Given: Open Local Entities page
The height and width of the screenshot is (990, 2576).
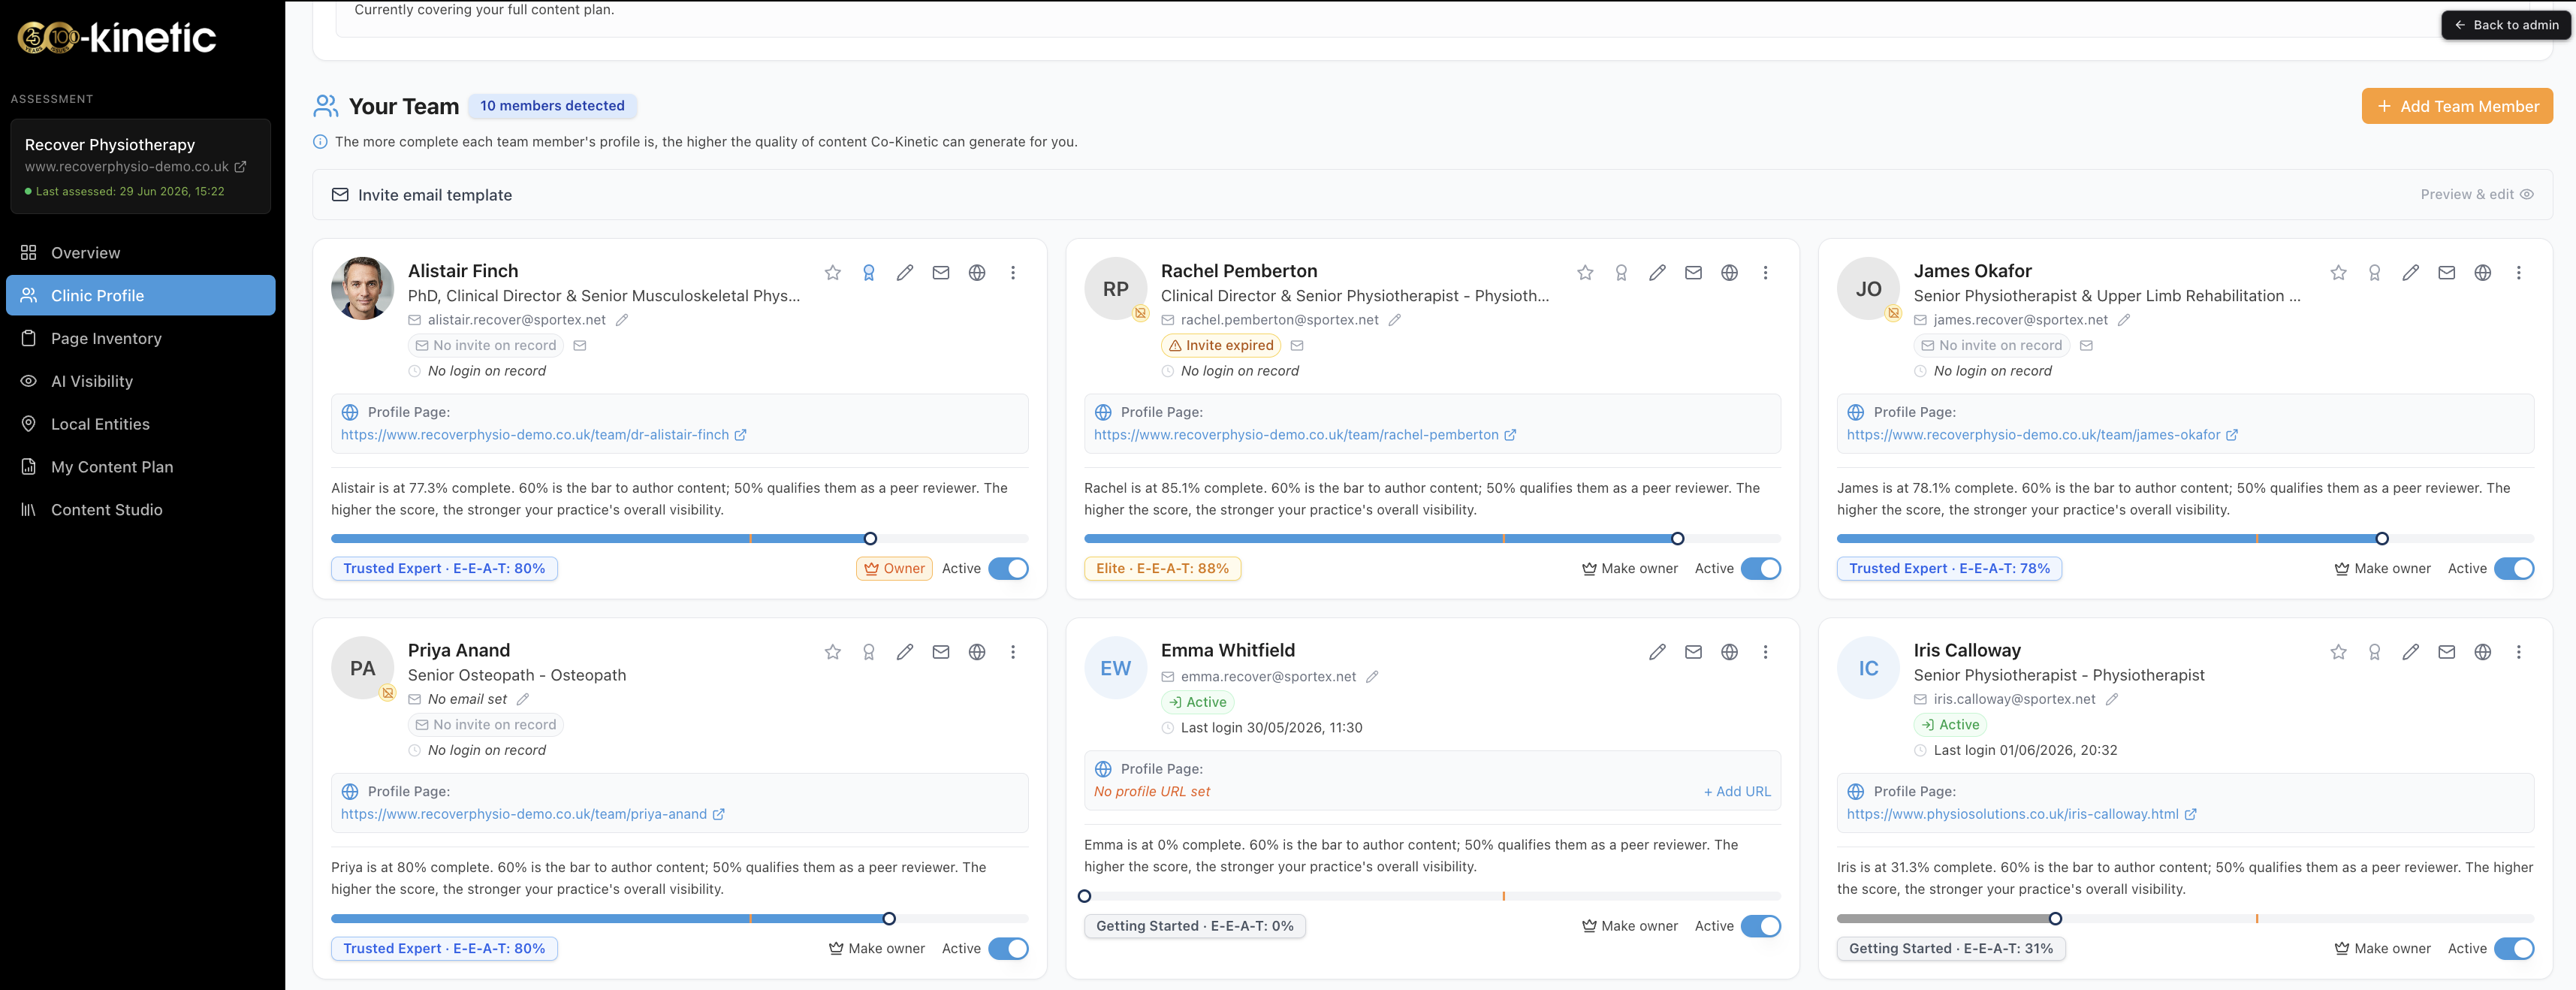Looking at the screenshot, I should coord(141,424).
